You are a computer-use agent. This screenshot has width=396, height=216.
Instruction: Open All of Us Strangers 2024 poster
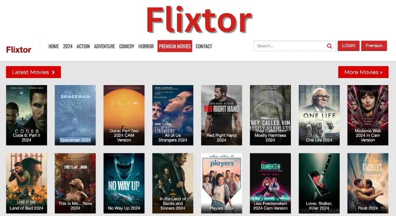[173, 115]
